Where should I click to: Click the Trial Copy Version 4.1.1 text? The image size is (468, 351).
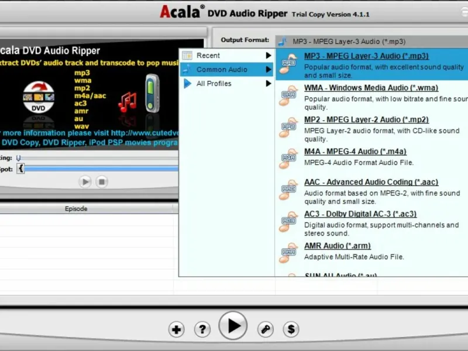tap(331, 14)
